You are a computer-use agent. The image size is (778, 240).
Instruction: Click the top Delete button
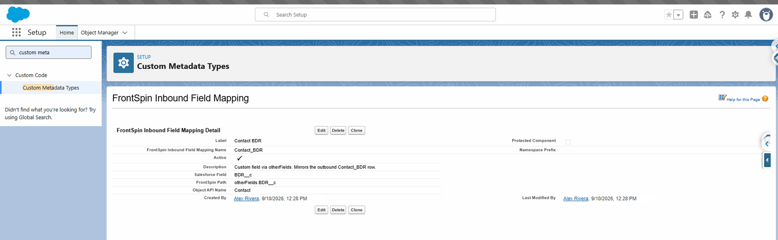[x=338, y=130]
